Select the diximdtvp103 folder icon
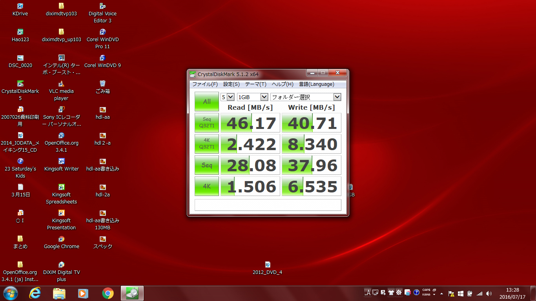This screenshot has width=536, height=301. click(x=61, y=10)
